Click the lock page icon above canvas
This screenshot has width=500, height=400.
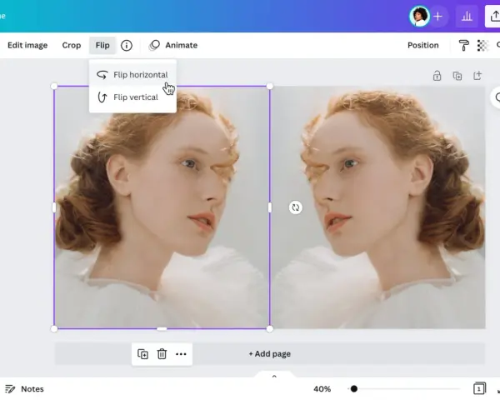437,76
